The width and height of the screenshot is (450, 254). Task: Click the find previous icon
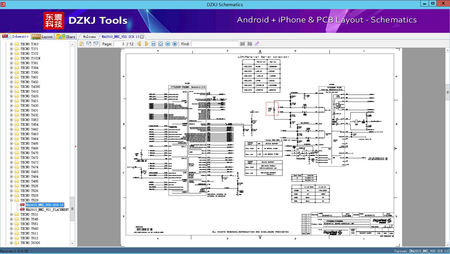(x=243, y=44)
